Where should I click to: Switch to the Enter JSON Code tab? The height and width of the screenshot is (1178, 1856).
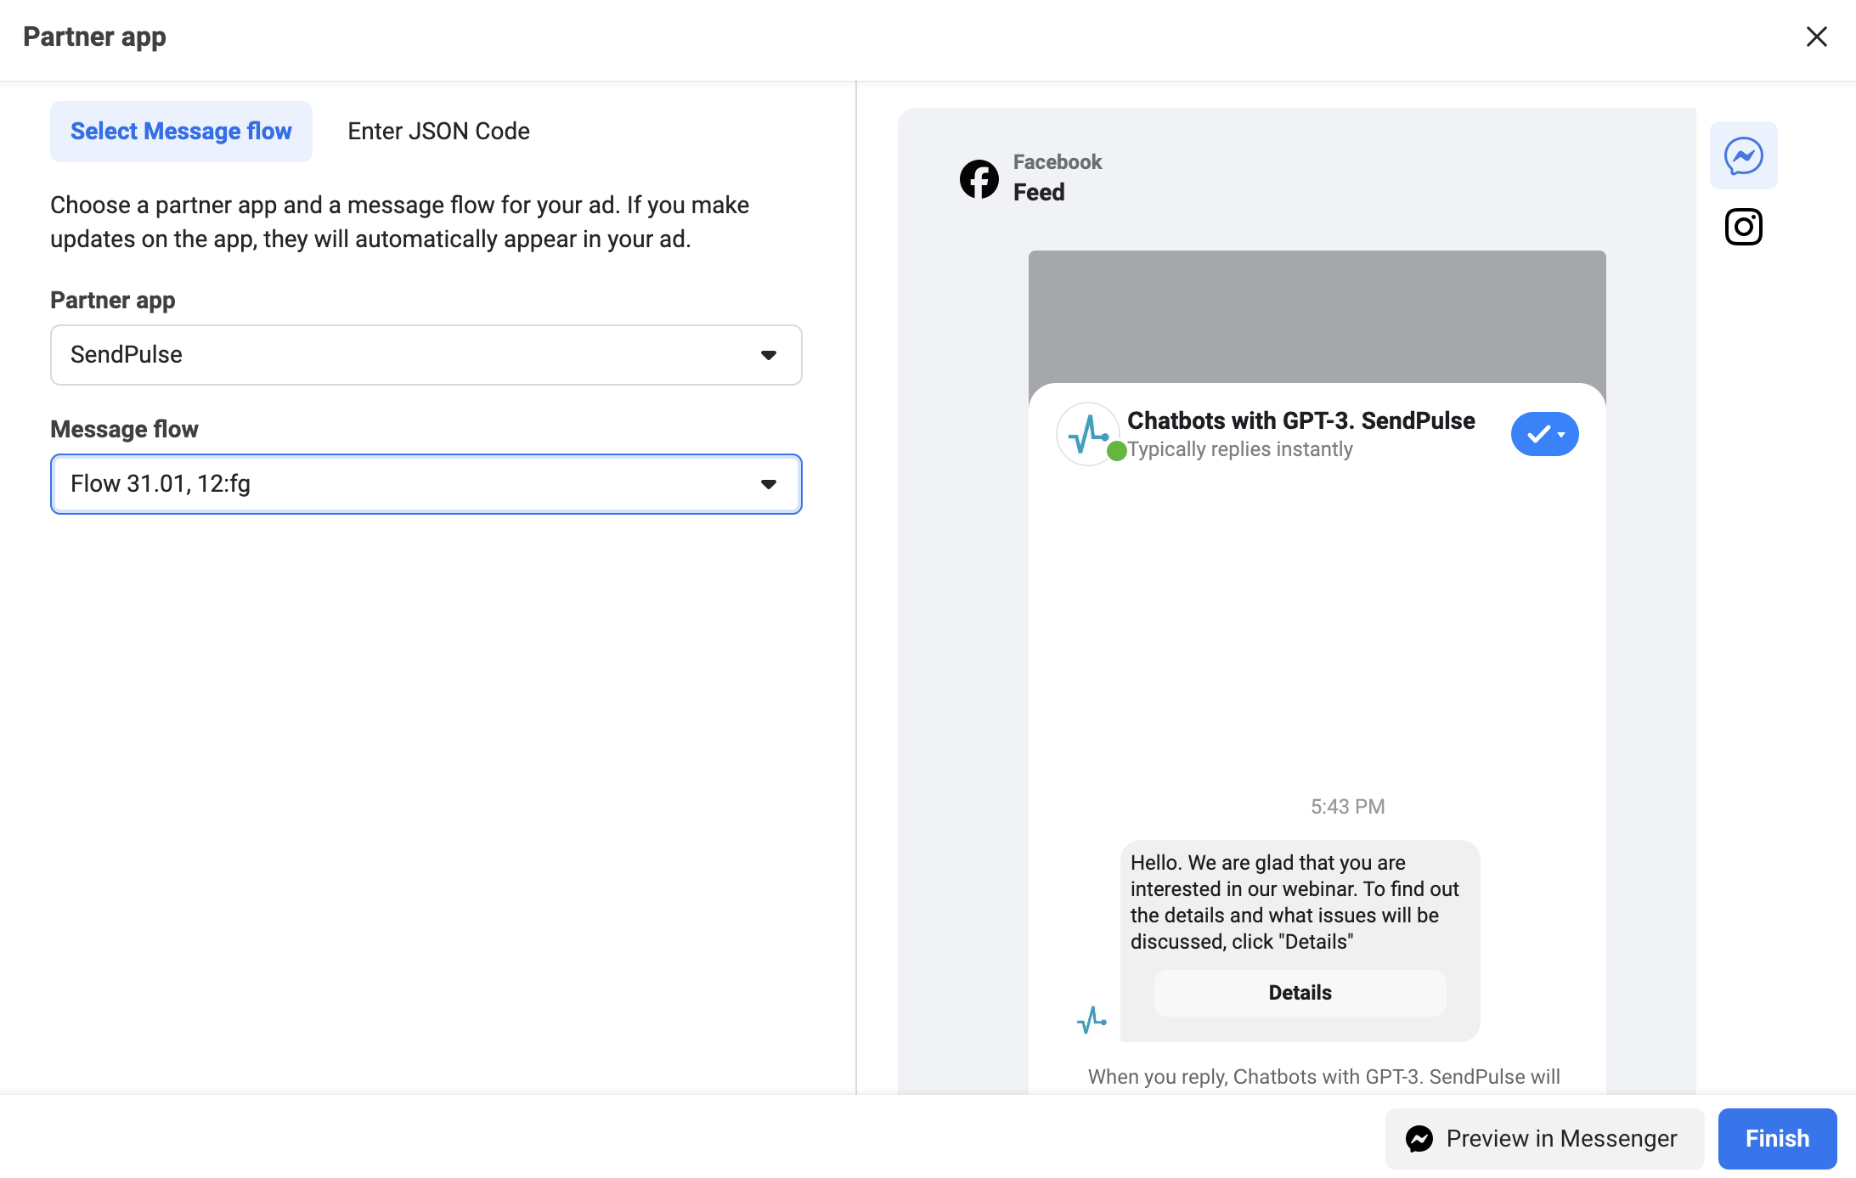[x=437, y=131]
